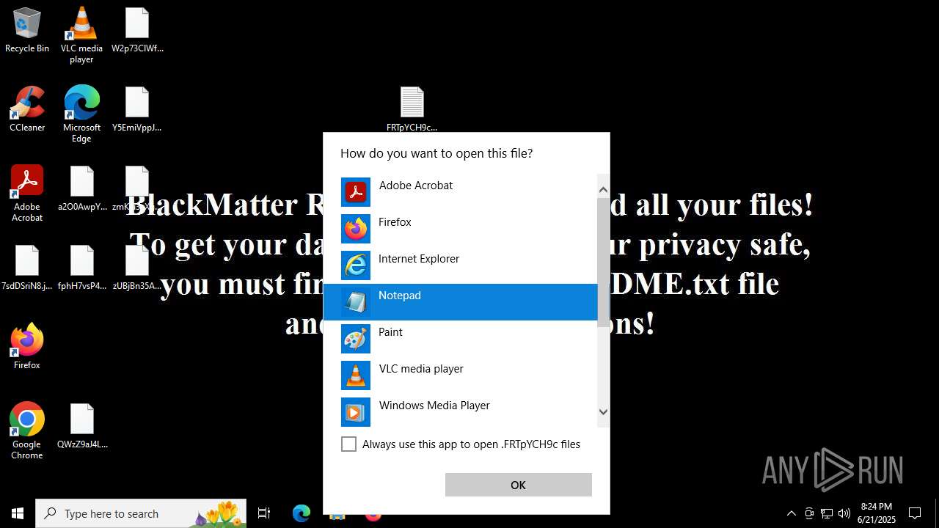Open Recycle Bin on the desktop
Image resolution: width=939 pixels, height=528 pixels.
27,31
